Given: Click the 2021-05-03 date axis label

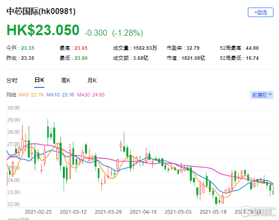Looking at the screenshot, I should (178, 212).
